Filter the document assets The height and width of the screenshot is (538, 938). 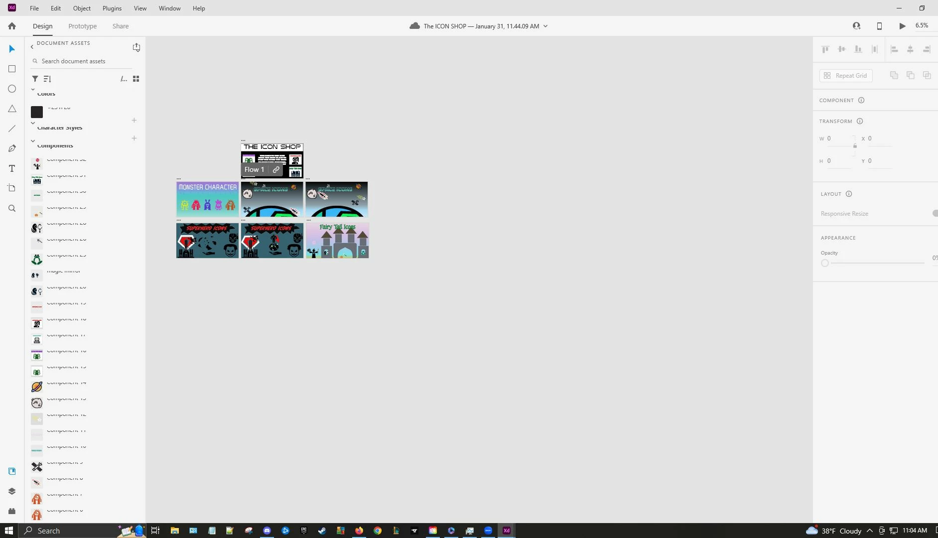[x=35, y=79]
